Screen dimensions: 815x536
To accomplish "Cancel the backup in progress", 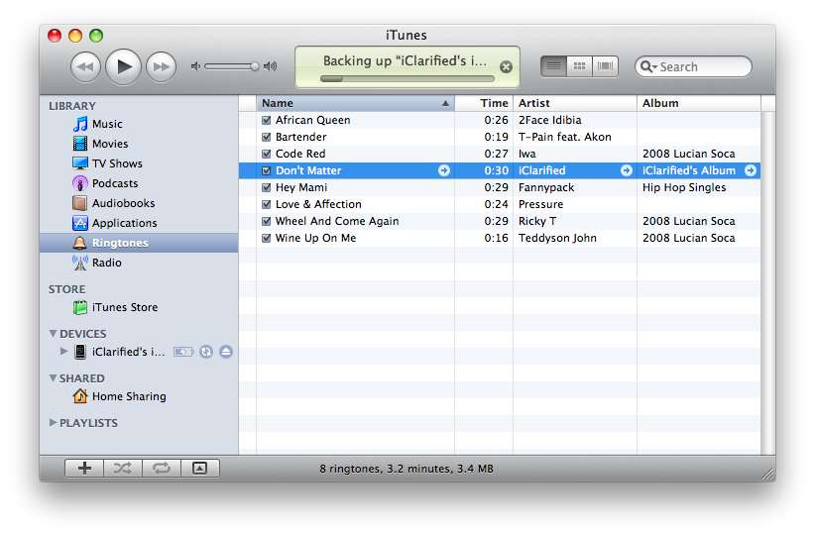I will pyautogui.click(x=506, y=66).
